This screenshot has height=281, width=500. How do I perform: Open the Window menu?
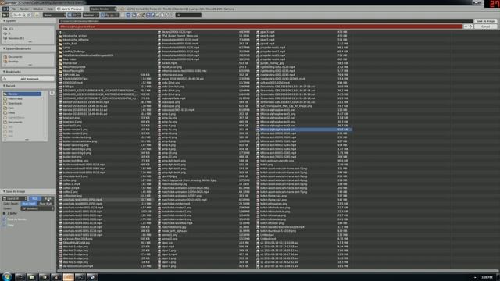(x=38, y=9)
